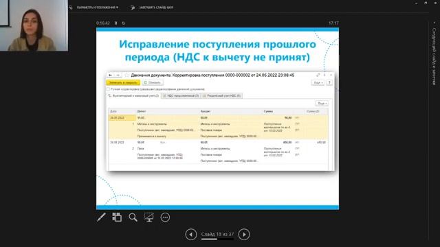Open the see all slides grid
The image size is (440, 247).
click(x=117, y=217)
